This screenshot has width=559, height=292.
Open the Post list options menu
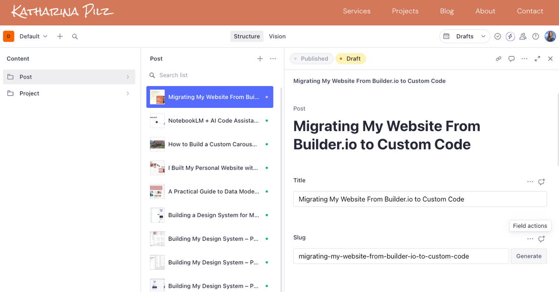coord(273,59)
